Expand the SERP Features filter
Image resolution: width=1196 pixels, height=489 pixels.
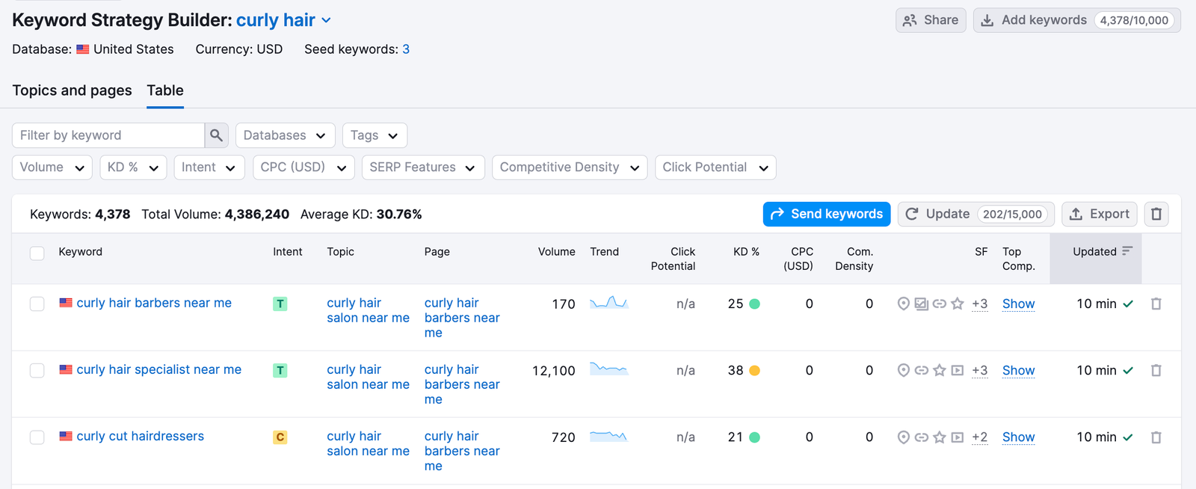(422, 167)
